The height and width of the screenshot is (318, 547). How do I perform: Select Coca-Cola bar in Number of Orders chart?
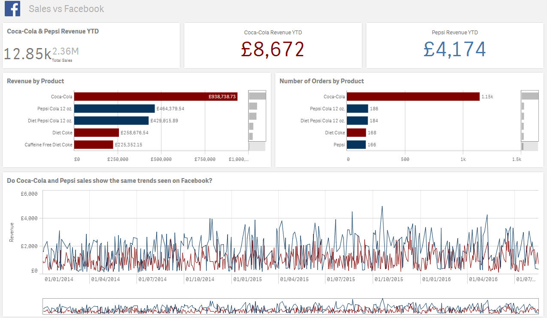(x=413, y=97)
